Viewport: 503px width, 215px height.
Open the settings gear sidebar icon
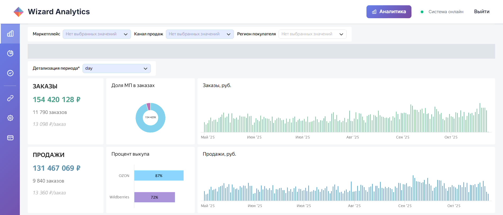[x=10, y=118]
